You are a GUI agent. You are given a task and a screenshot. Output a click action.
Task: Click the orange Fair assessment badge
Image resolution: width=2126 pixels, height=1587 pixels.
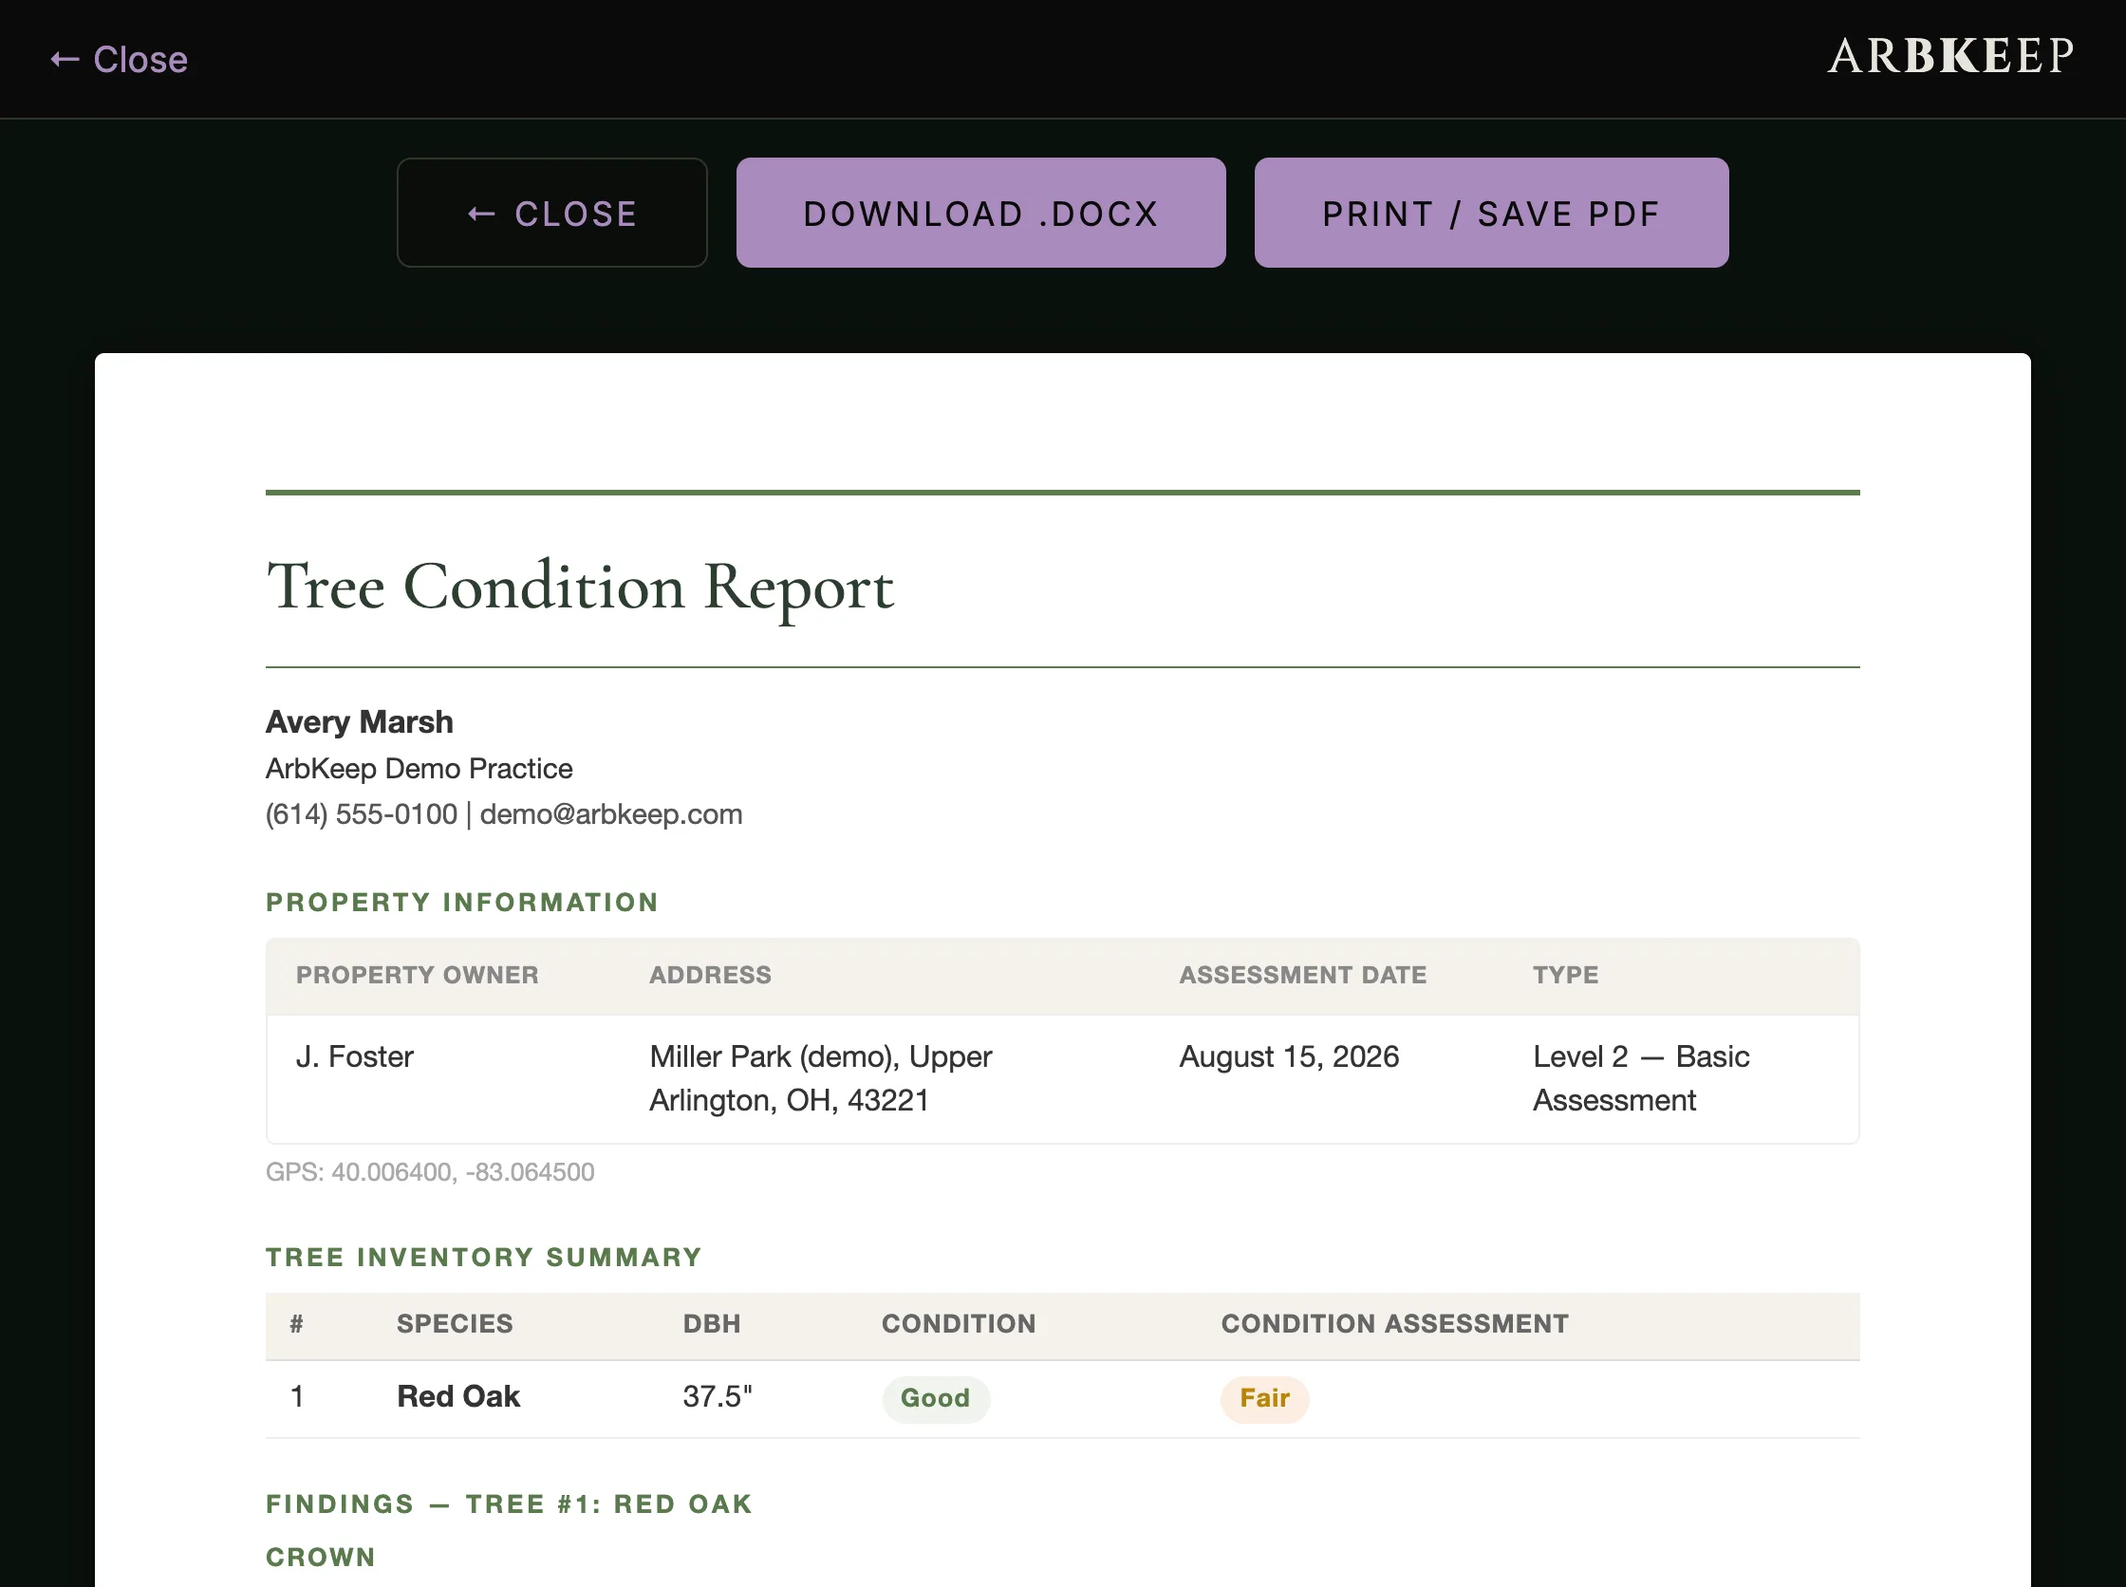1264,1399
